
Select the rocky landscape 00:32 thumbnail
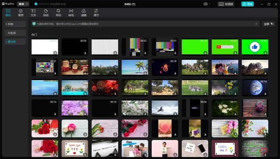(165, 88)
